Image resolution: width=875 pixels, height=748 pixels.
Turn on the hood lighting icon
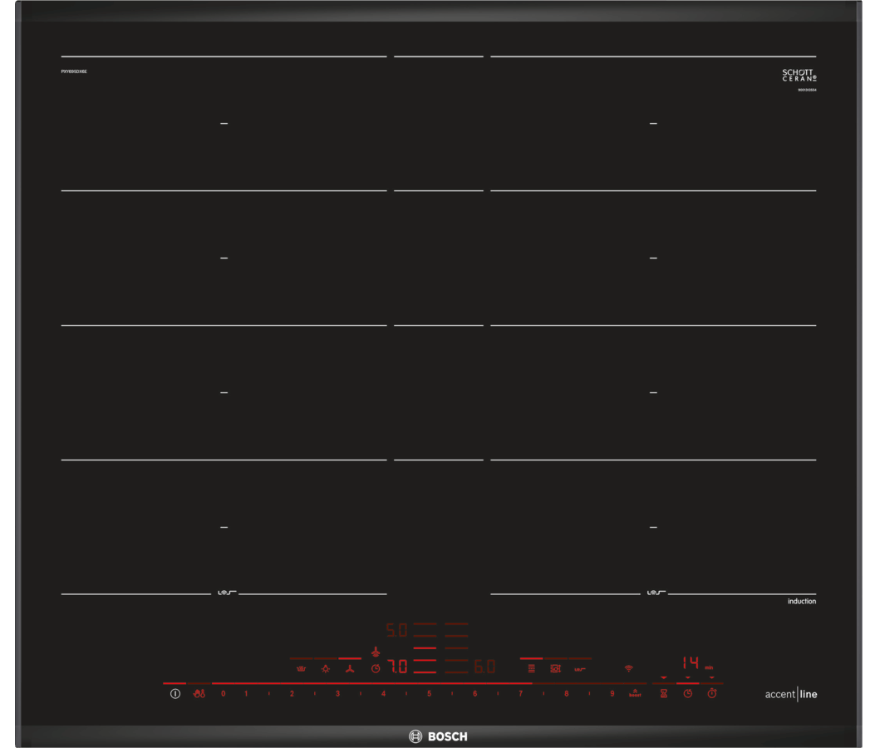[x=326, y=668]
